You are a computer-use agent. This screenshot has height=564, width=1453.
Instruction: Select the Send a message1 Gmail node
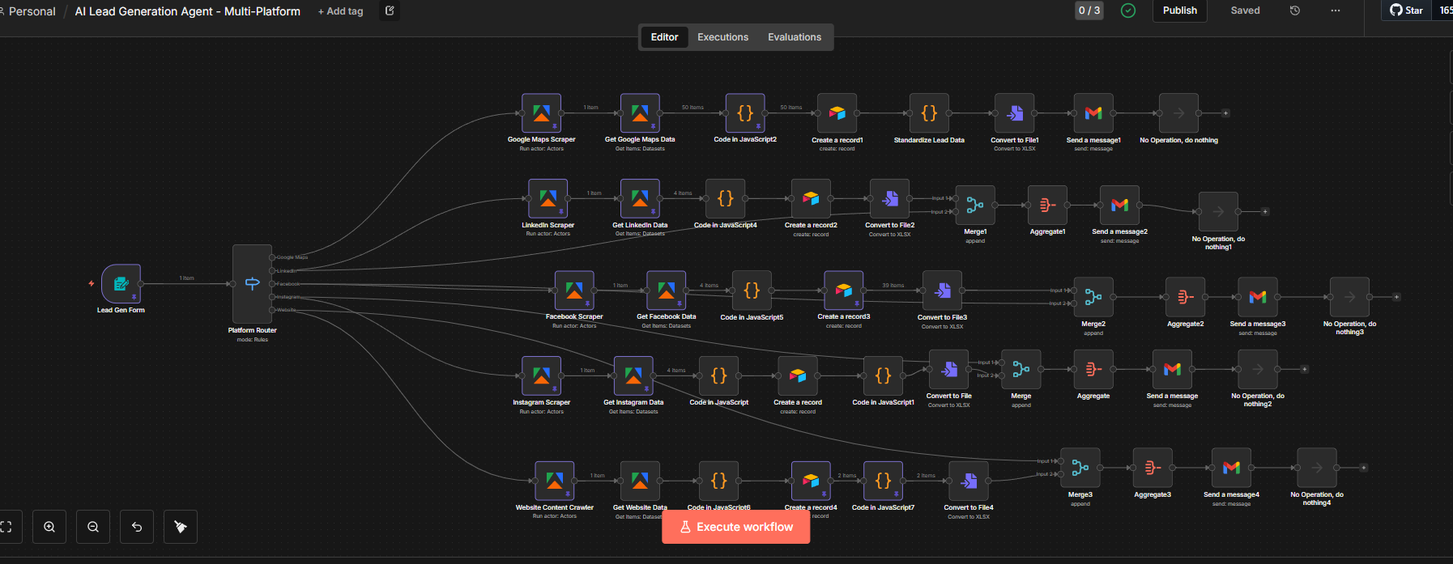[x=1093, y=113]
